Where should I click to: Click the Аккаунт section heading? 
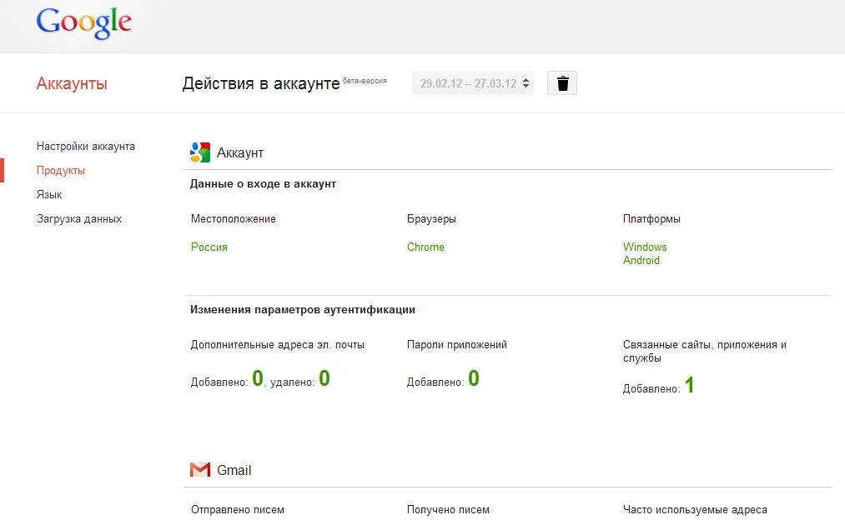pyautogui.click(x=239, y=153)
